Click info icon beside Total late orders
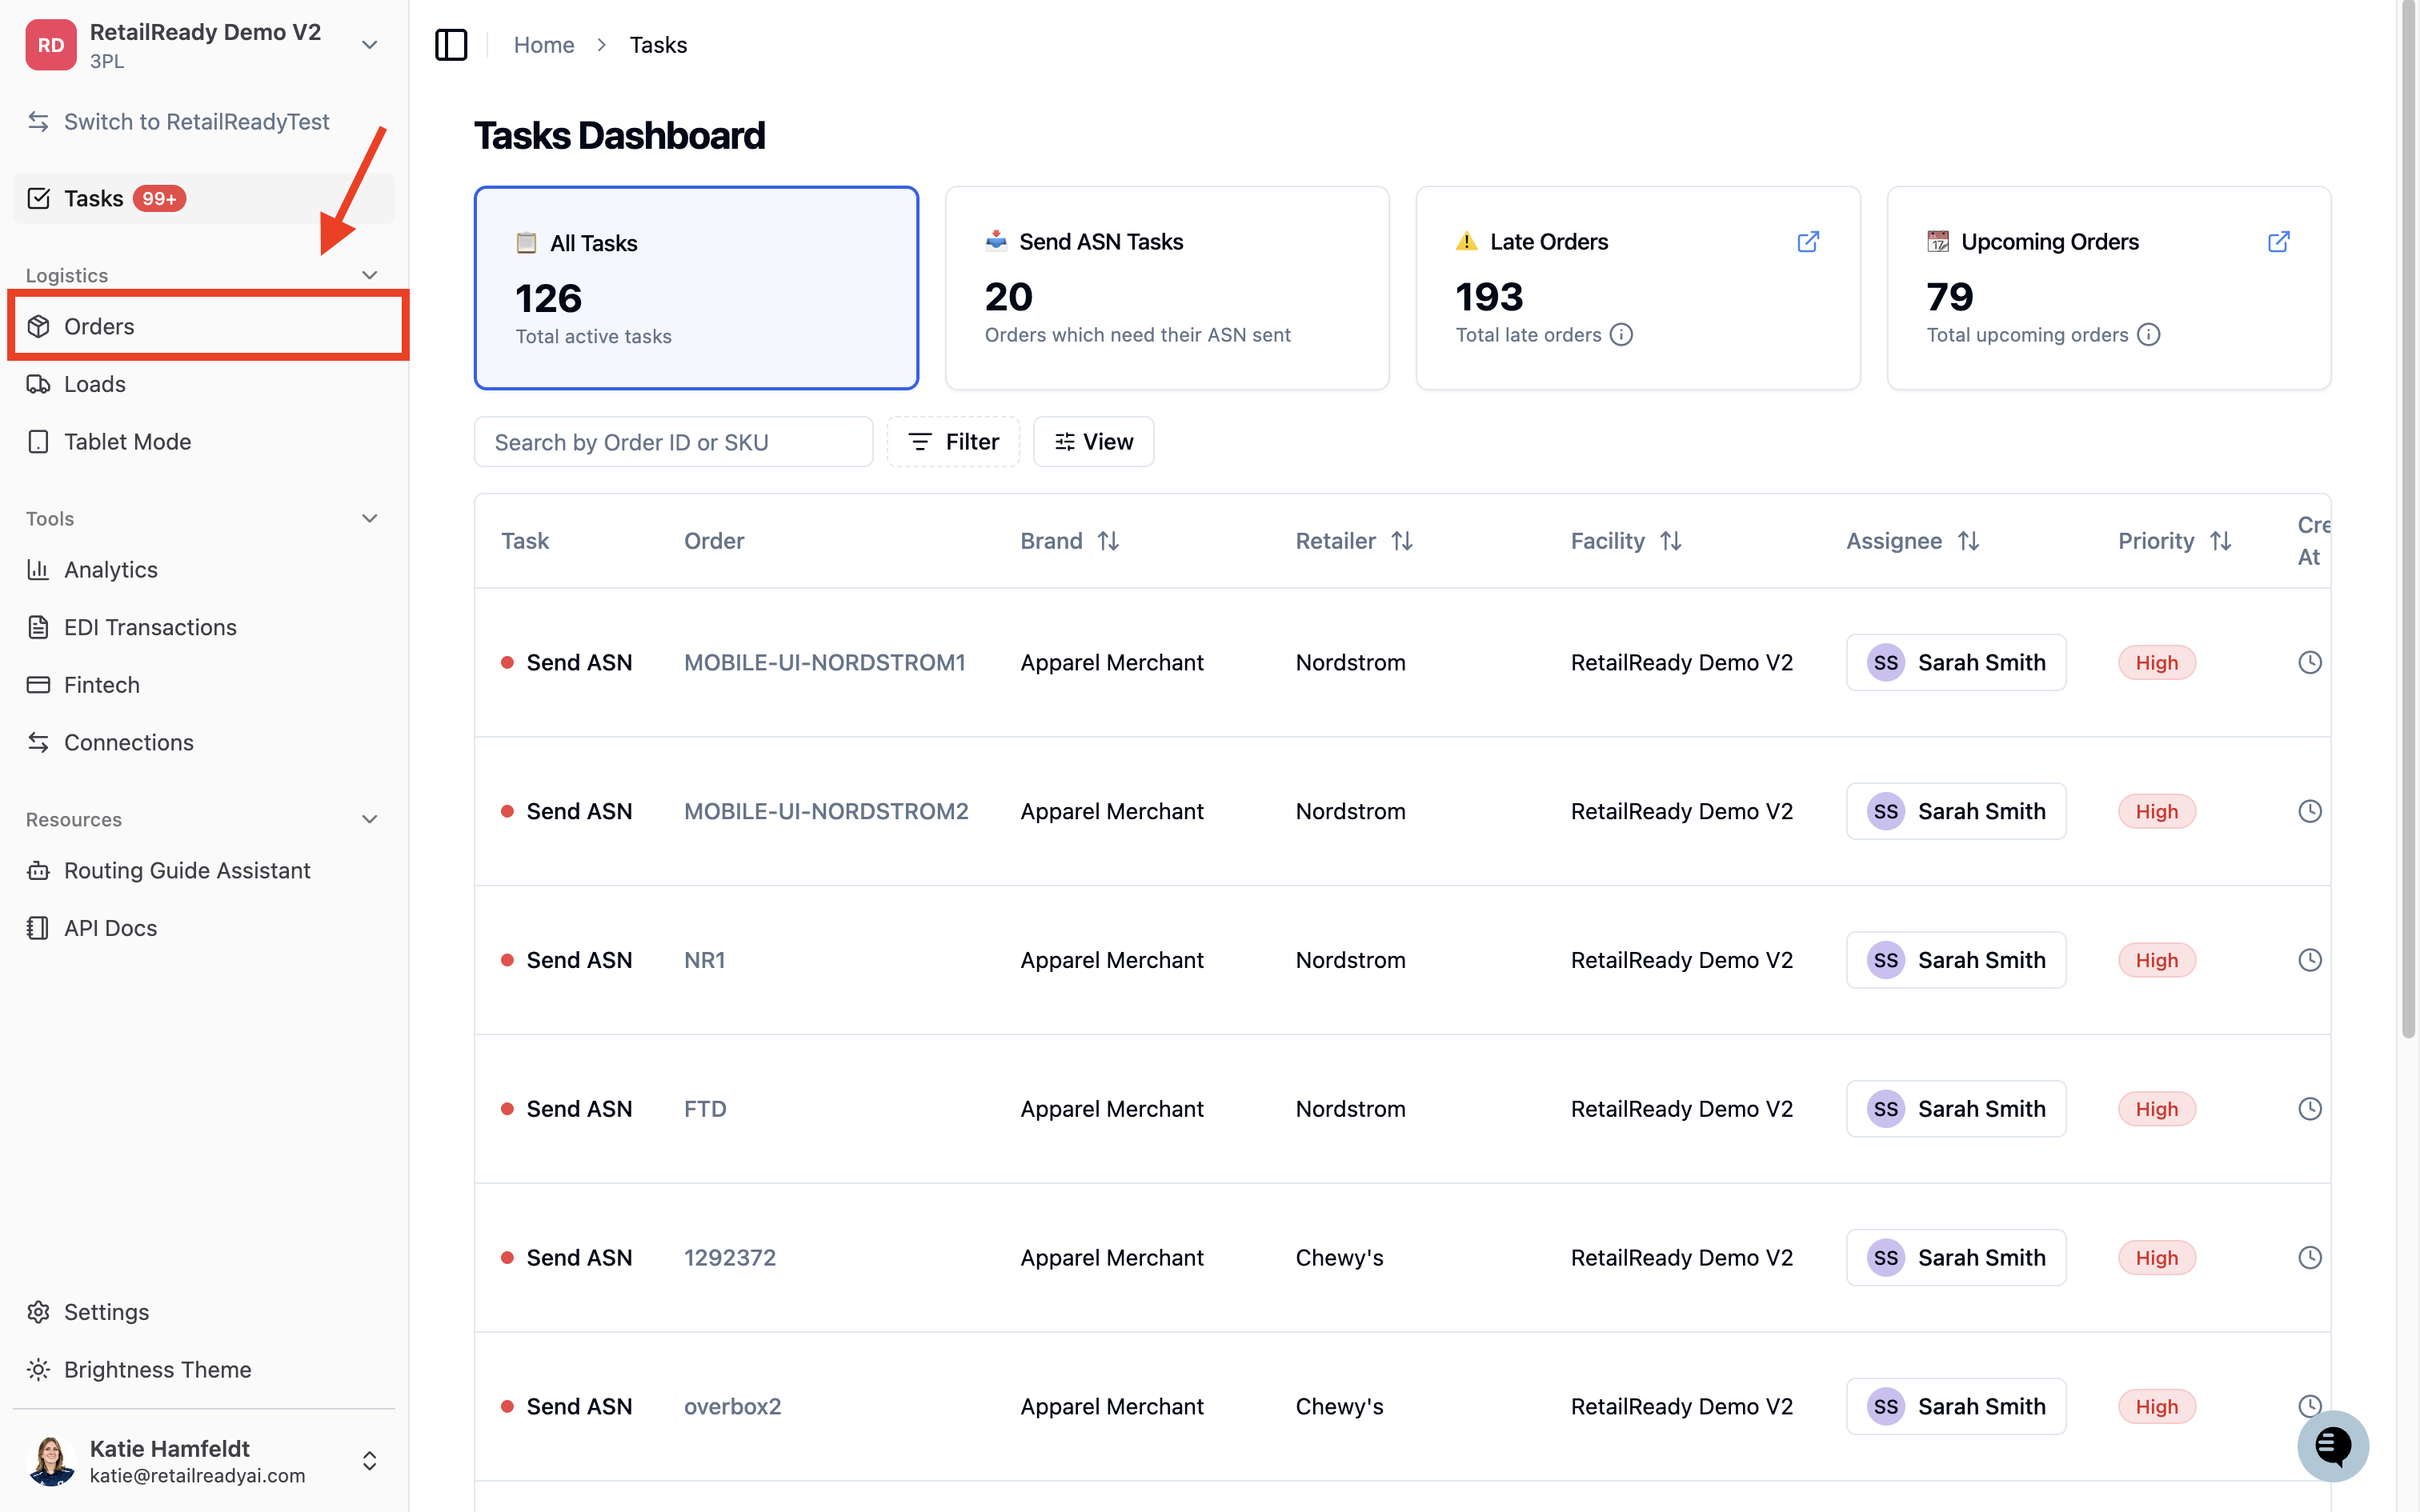 pyautogui.click(x=1622, y=335)
